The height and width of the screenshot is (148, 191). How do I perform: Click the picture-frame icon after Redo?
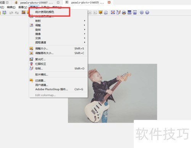[x=23, y=12]
